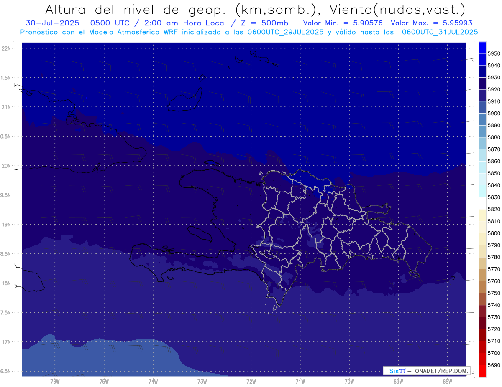This screenshot has width=502, height=387.
Task: Click the 71W longitude label
Action: pyautogui.click(x=300, y=381)
